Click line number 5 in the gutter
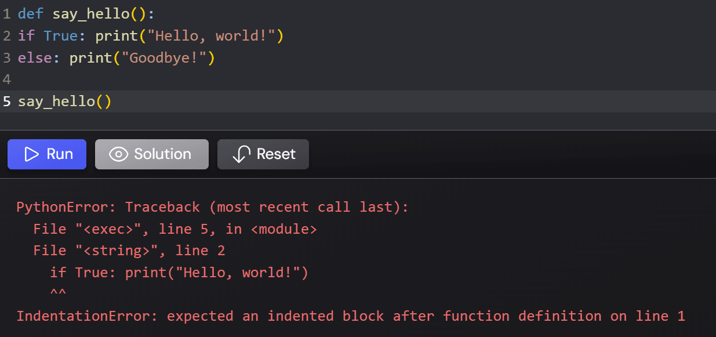 [6, 101]
